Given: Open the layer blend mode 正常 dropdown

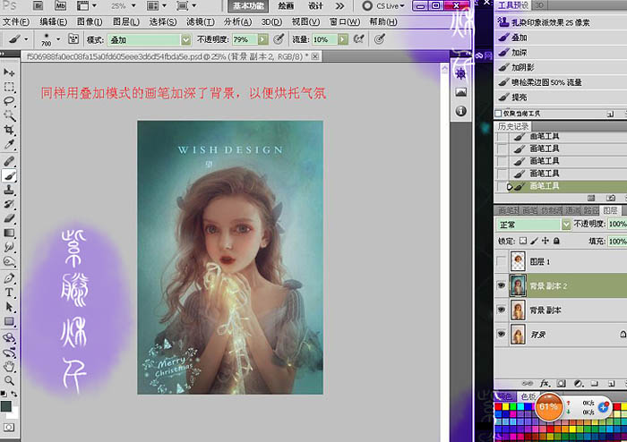Looking at the screenshot, I should pyautogui.click(x=566, y=225).
